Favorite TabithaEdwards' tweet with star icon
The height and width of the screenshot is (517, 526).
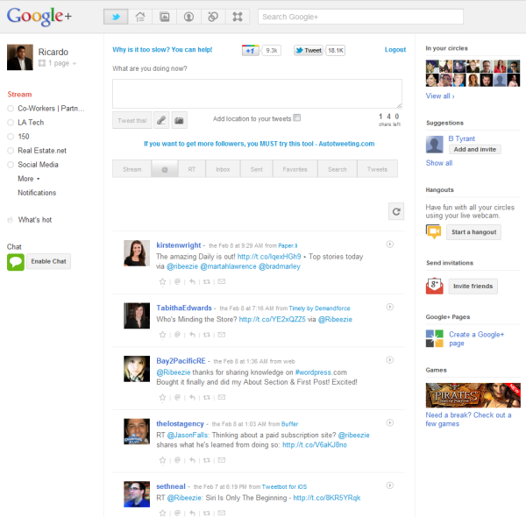pyautogui.click(x=162, y=335)
